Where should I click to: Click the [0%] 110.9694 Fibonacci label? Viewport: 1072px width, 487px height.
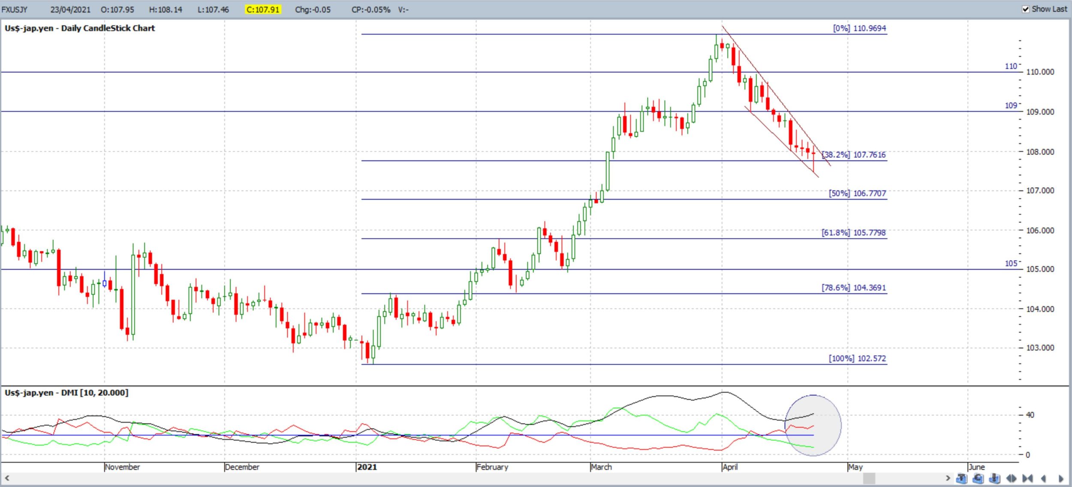point(859,28)
